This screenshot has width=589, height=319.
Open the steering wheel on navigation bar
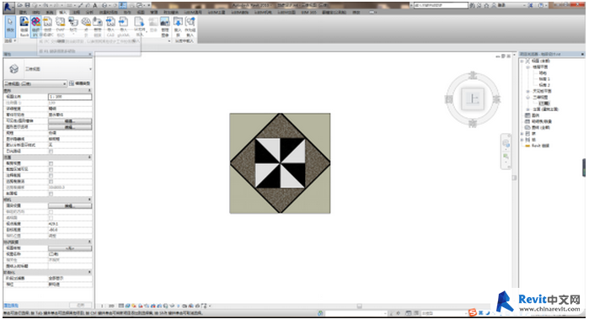tap(506, 143)
